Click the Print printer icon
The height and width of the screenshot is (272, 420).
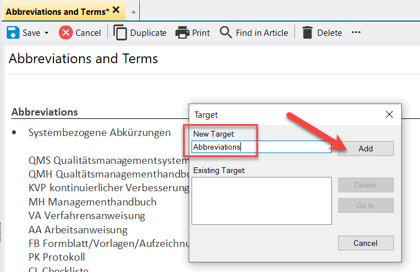(x=182, y=32)
